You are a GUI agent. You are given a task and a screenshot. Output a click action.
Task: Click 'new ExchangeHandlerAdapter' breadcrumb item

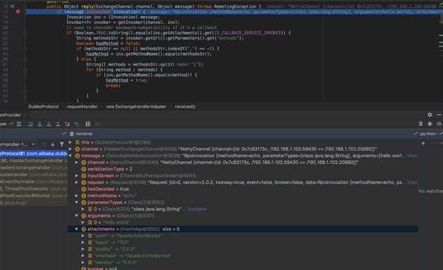pyautogui.click(x=136, y=107)
